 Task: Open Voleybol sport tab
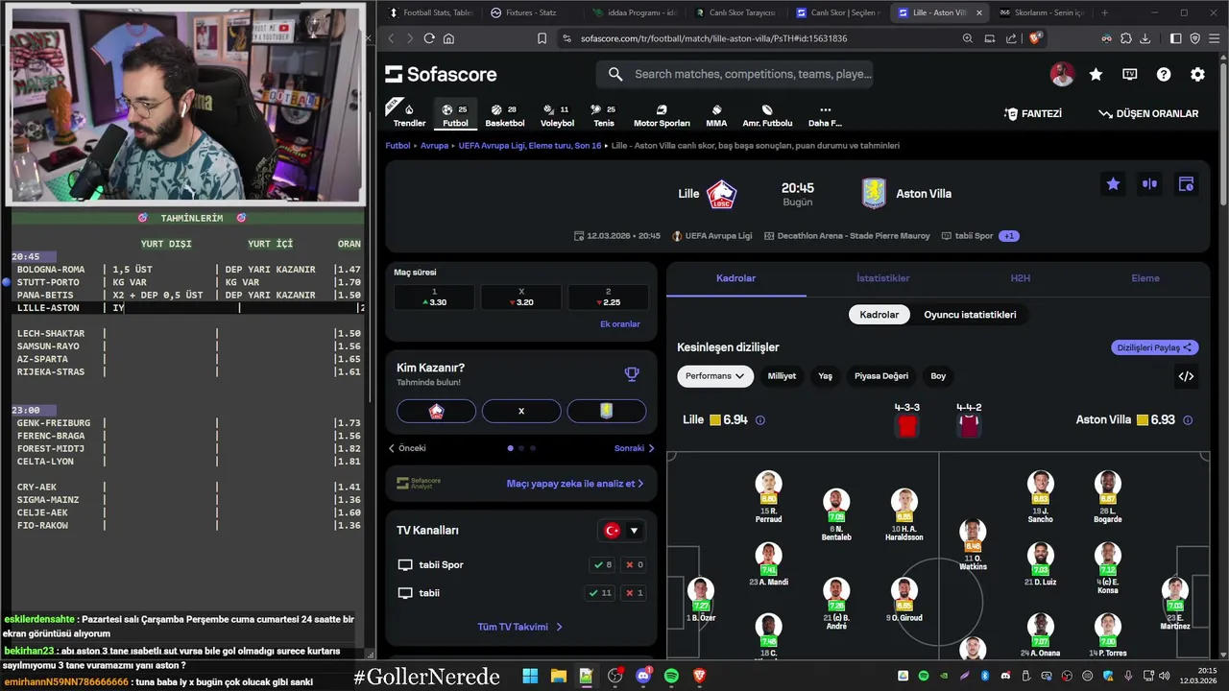click(557, 115)
